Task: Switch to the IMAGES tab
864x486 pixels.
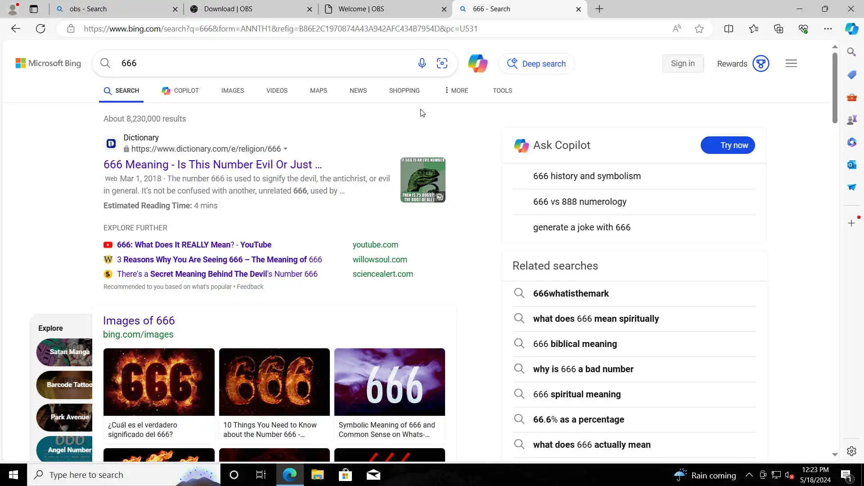Action: click(x=232, y=90)
